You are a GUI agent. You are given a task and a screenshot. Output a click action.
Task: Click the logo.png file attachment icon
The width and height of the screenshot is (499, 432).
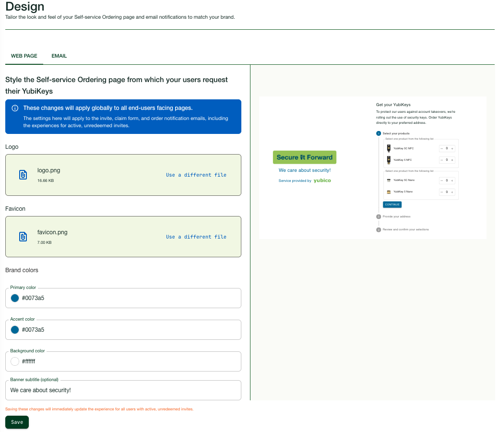[23, 175]
